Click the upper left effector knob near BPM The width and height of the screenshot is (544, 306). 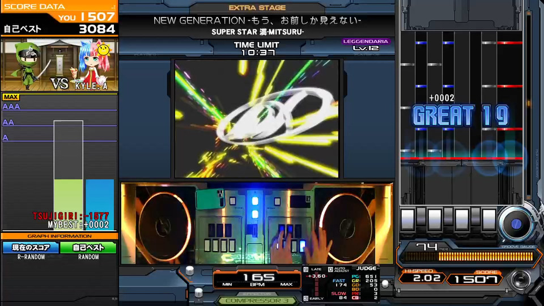click(190, 271)
